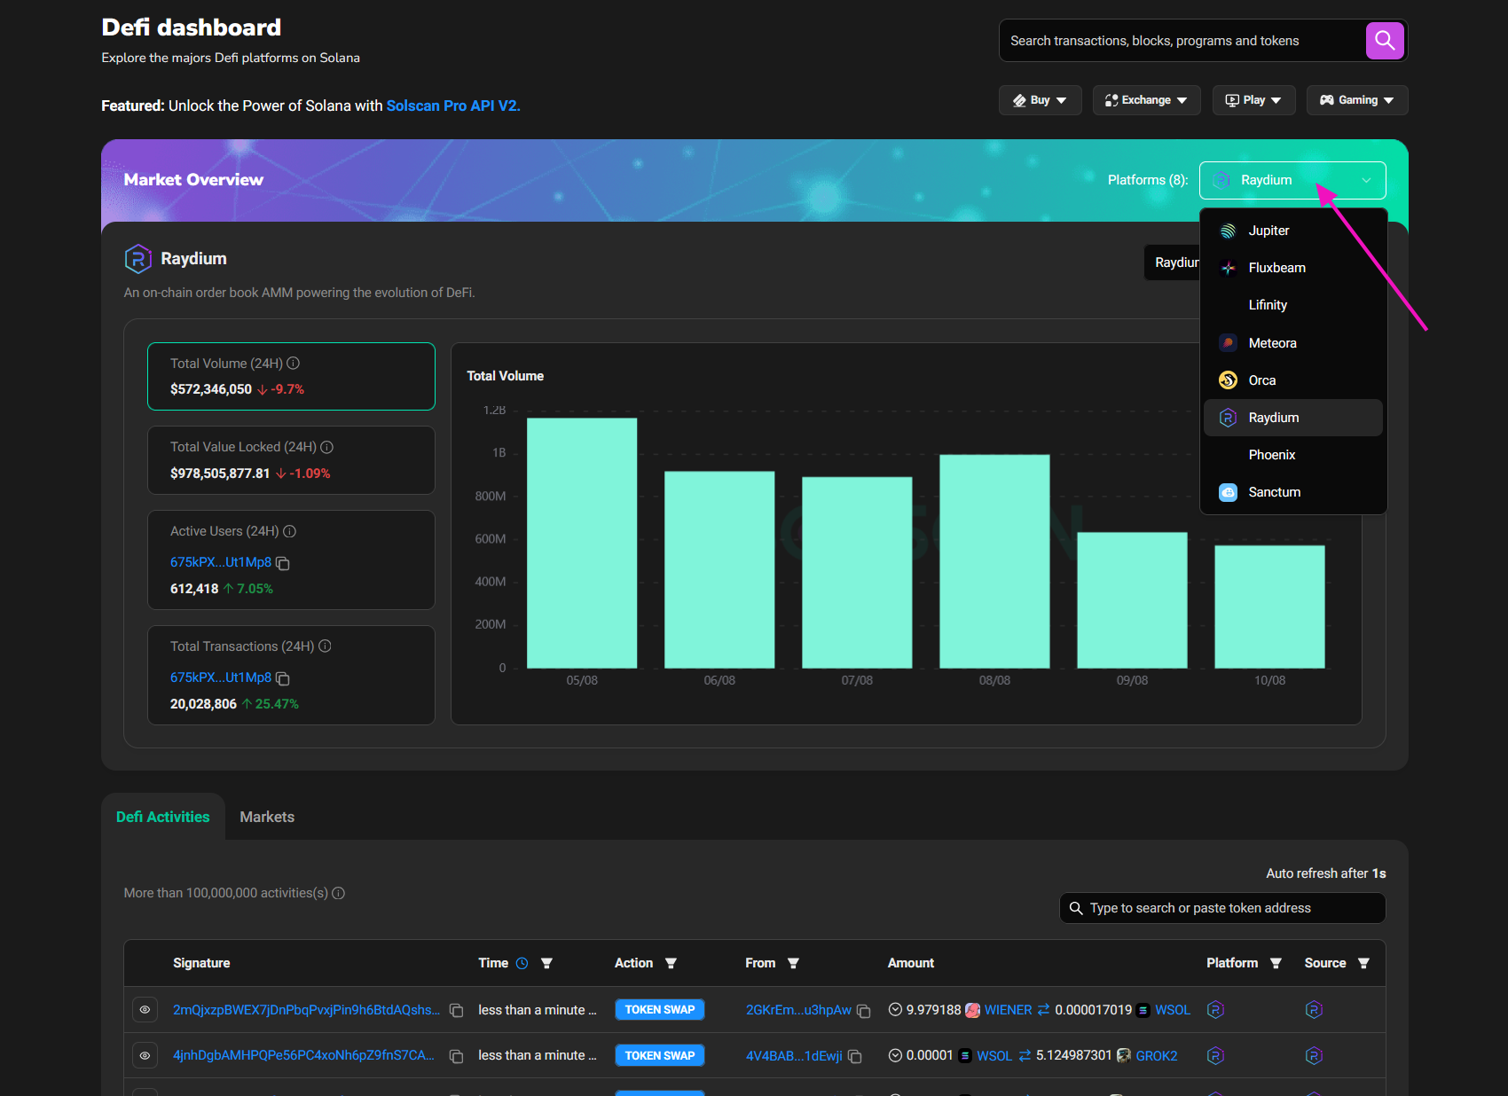This screenshot has height=1096, width=1508.
Task: Copy Active Users address icon
Action: pyautogui.click(x=283, y=563)
